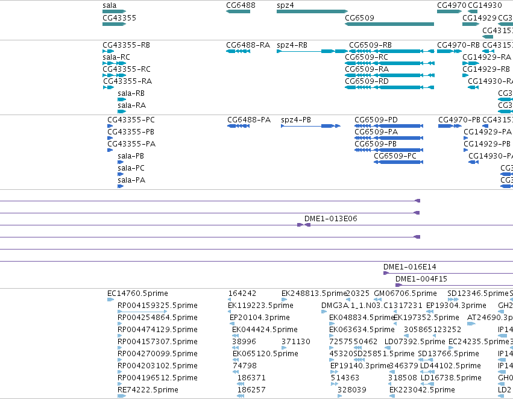Viewport: 513px width, 399px height.
Task: Select protein sala-PB
Action: (x=121, y=162)
